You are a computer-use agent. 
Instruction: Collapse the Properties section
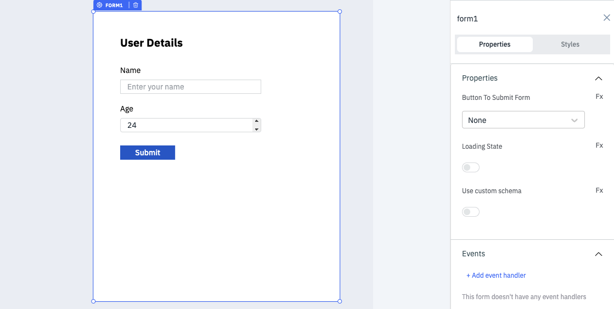pos(599,78)
